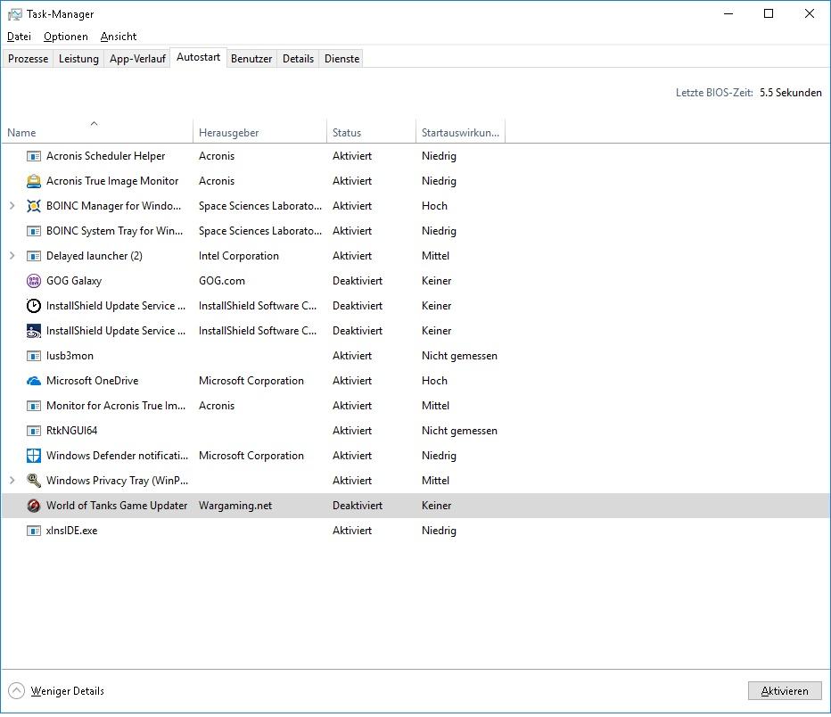Sort by the Startauswirkung column header
The image size is (831, 717).
(460, 131)
